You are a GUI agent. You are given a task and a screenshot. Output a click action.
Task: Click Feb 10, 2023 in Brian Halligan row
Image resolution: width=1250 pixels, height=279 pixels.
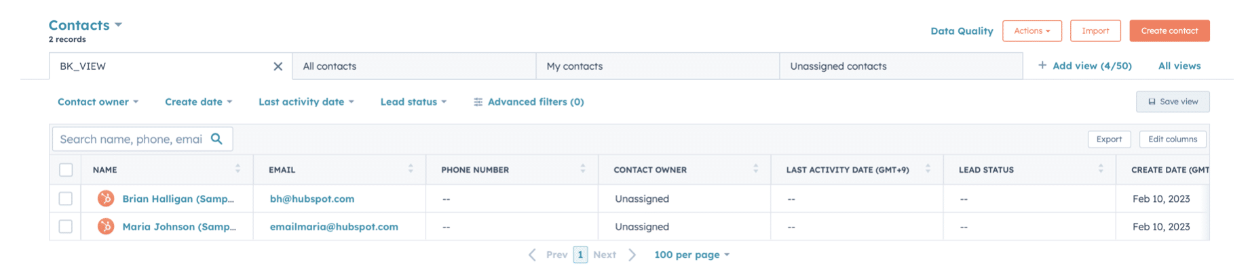pyautogui.click(x=1161, y=198)
